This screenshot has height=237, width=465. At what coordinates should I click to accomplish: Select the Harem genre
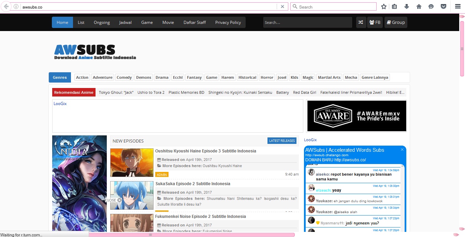click(228, 77)
